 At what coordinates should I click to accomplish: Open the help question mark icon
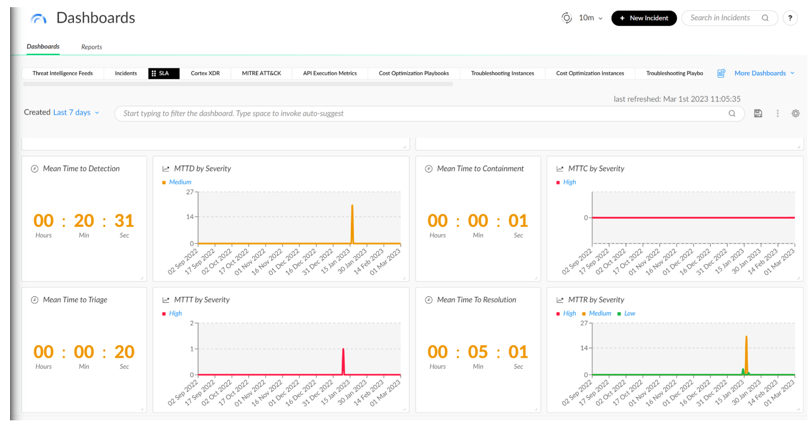[x=790, y=18]
